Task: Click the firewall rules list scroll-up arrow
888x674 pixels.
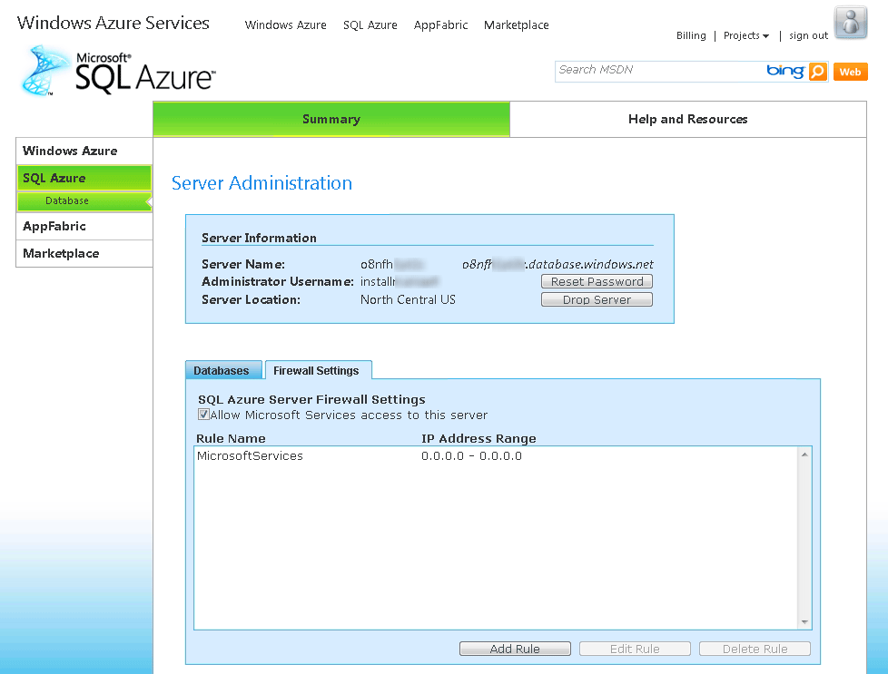Action: (x=804, y=454)
